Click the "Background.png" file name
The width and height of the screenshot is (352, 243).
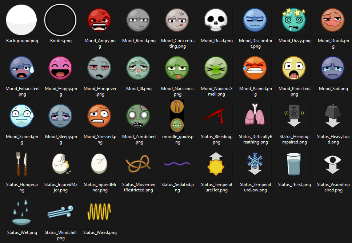click(22, 41)
